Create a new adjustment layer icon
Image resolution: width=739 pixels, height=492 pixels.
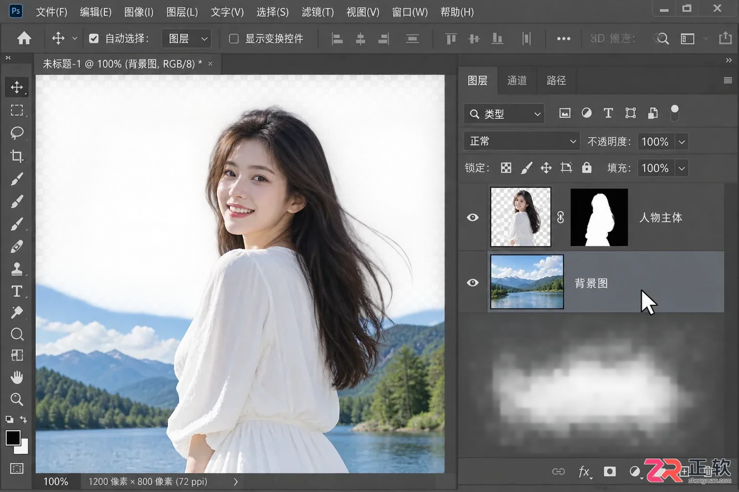pos(635,471)
